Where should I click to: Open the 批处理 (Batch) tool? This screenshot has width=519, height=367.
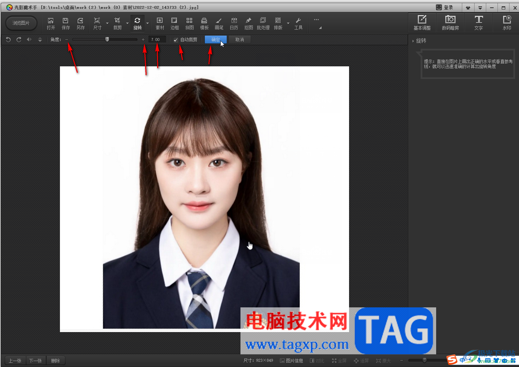tap(263, 23)
